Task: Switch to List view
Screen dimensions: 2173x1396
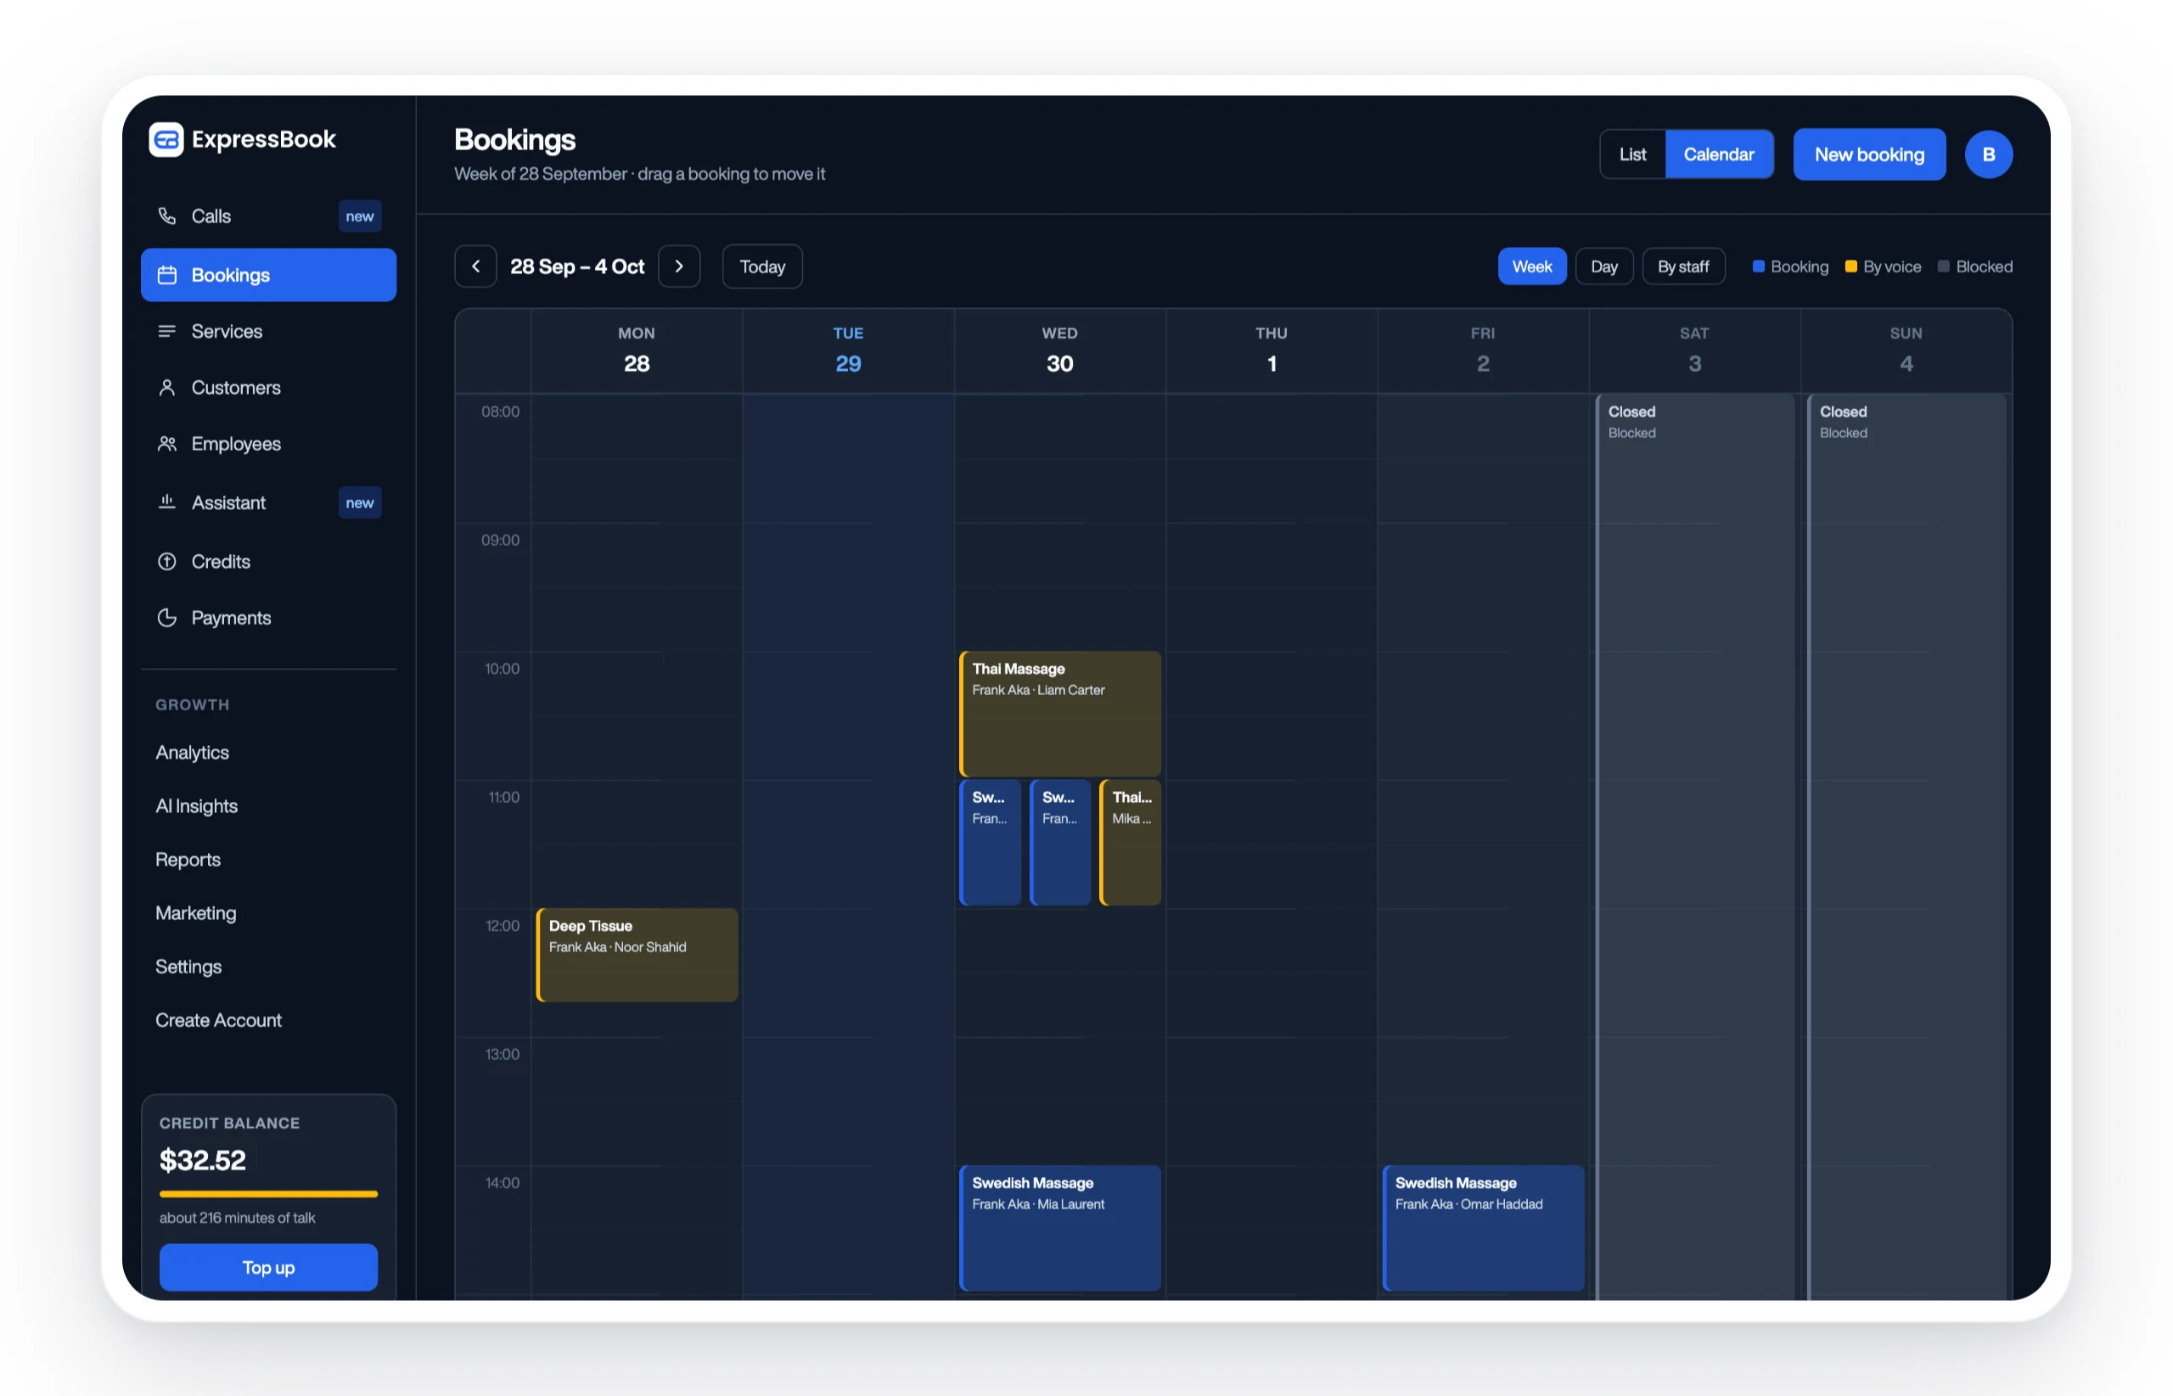Action: tap(1631, 154)
